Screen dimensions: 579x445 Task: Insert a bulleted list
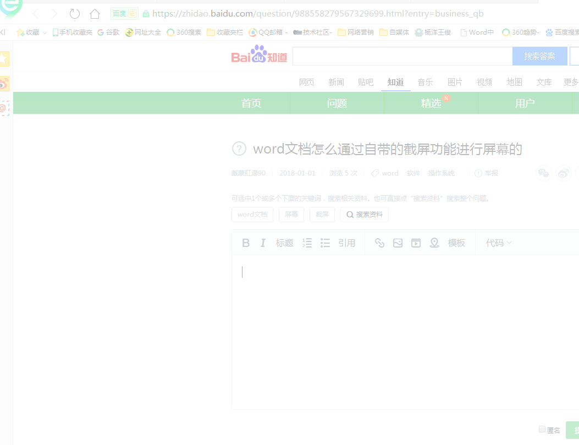tap(325, 243)
